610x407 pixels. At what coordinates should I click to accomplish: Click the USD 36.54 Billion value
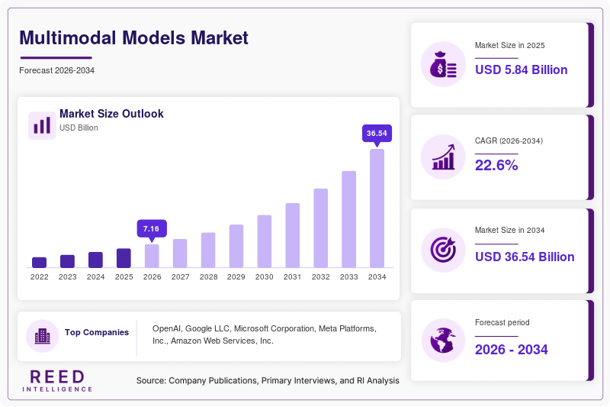[525, 257]
